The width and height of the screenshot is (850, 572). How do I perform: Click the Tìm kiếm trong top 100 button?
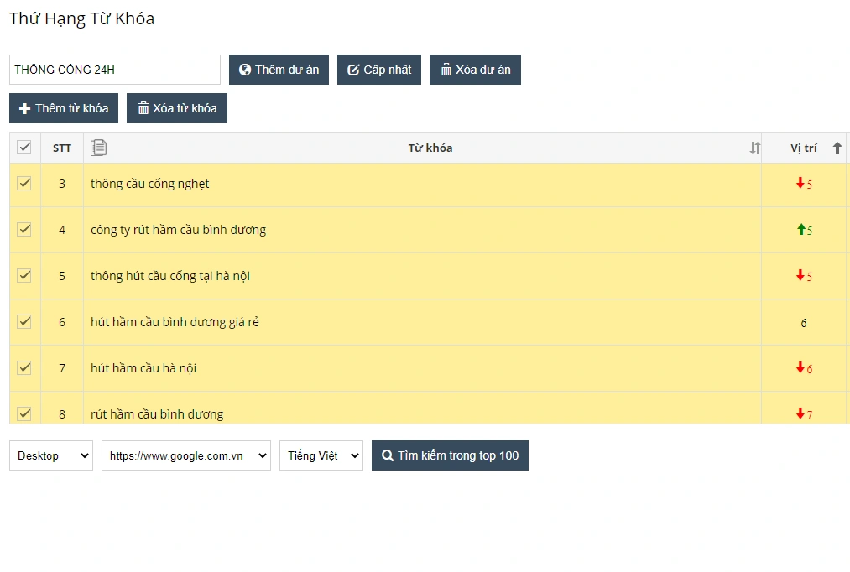click(450, 455)
